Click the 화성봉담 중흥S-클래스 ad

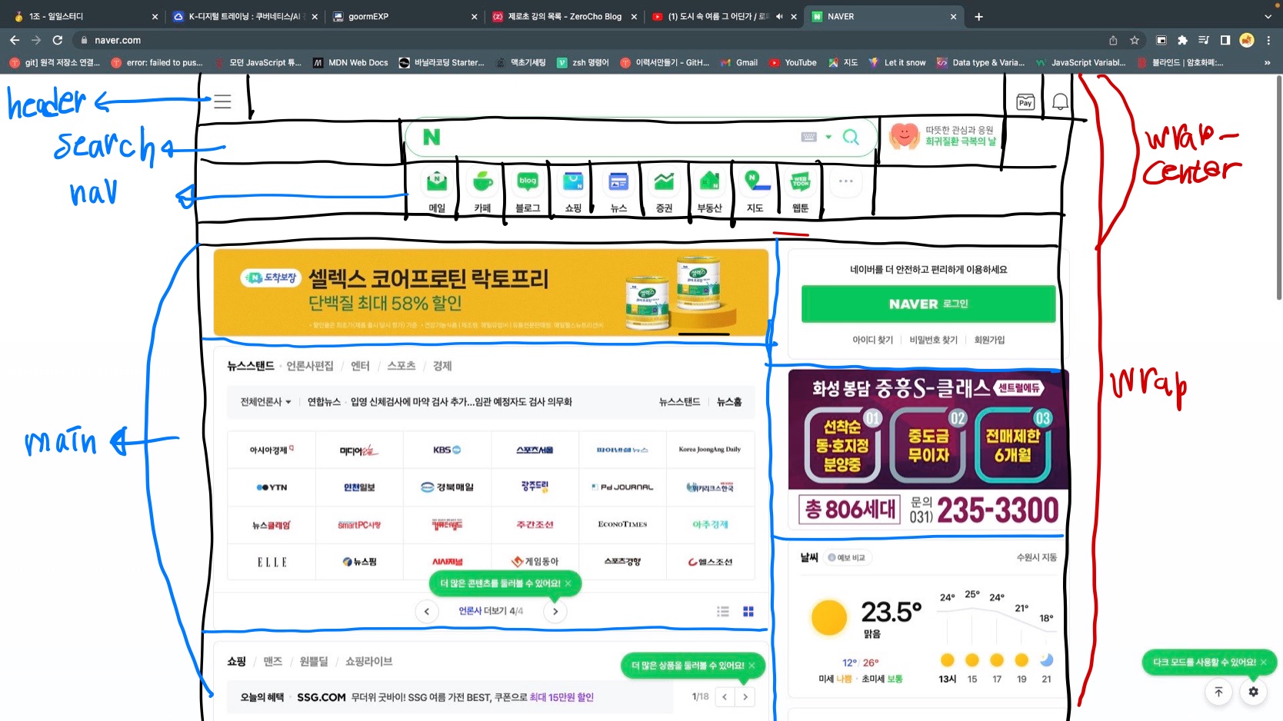[928, 449]
